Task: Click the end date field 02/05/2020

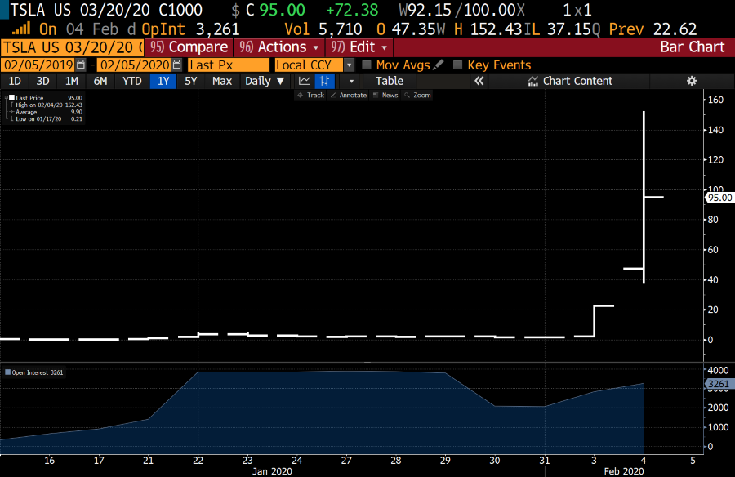Action: coord(135,65)
